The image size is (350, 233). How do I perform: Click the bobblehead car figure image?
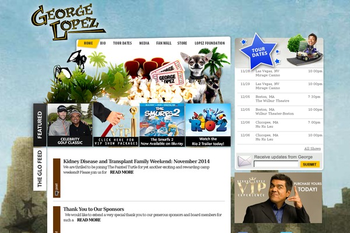pos(305,50)
